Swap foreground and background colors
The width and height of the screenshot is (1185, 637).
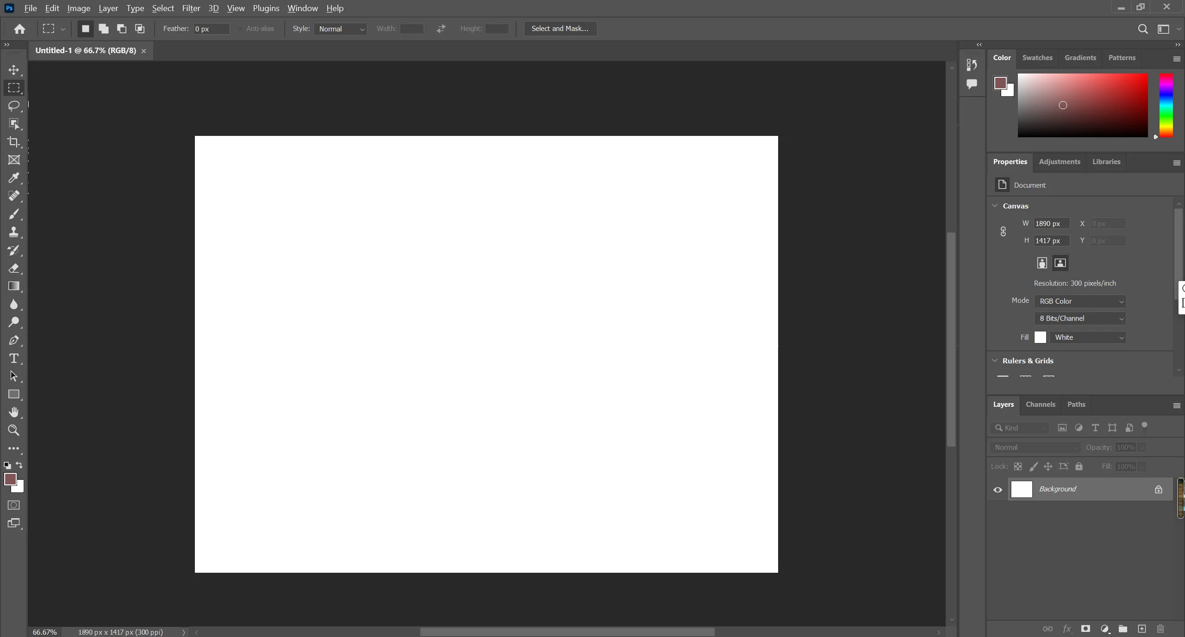pyautogui.click(x=19, y=465)
